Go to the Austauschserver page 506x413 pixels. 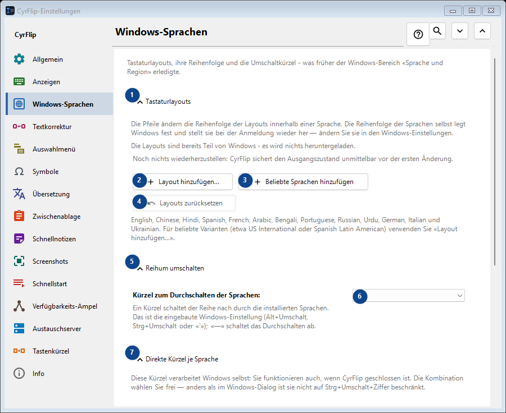tap(60, 329)
